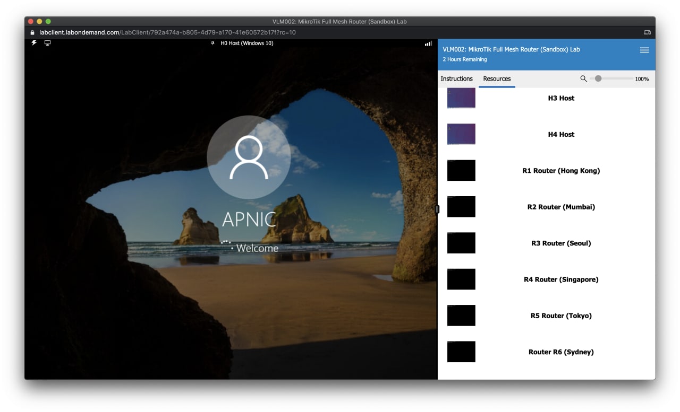Open the H3 Host thumbnail

pyautogui.click(x=461, y=98)
